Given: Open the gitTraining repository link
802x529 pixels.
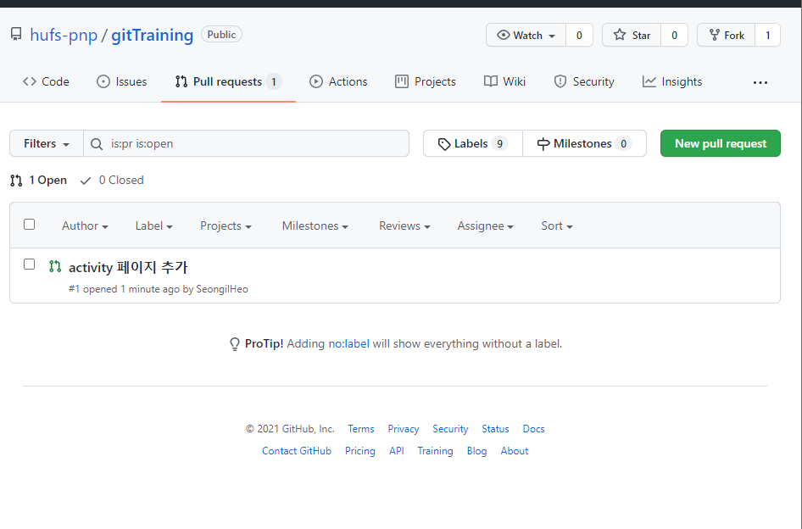Looking at the screenshot, I should pos(152,35).
